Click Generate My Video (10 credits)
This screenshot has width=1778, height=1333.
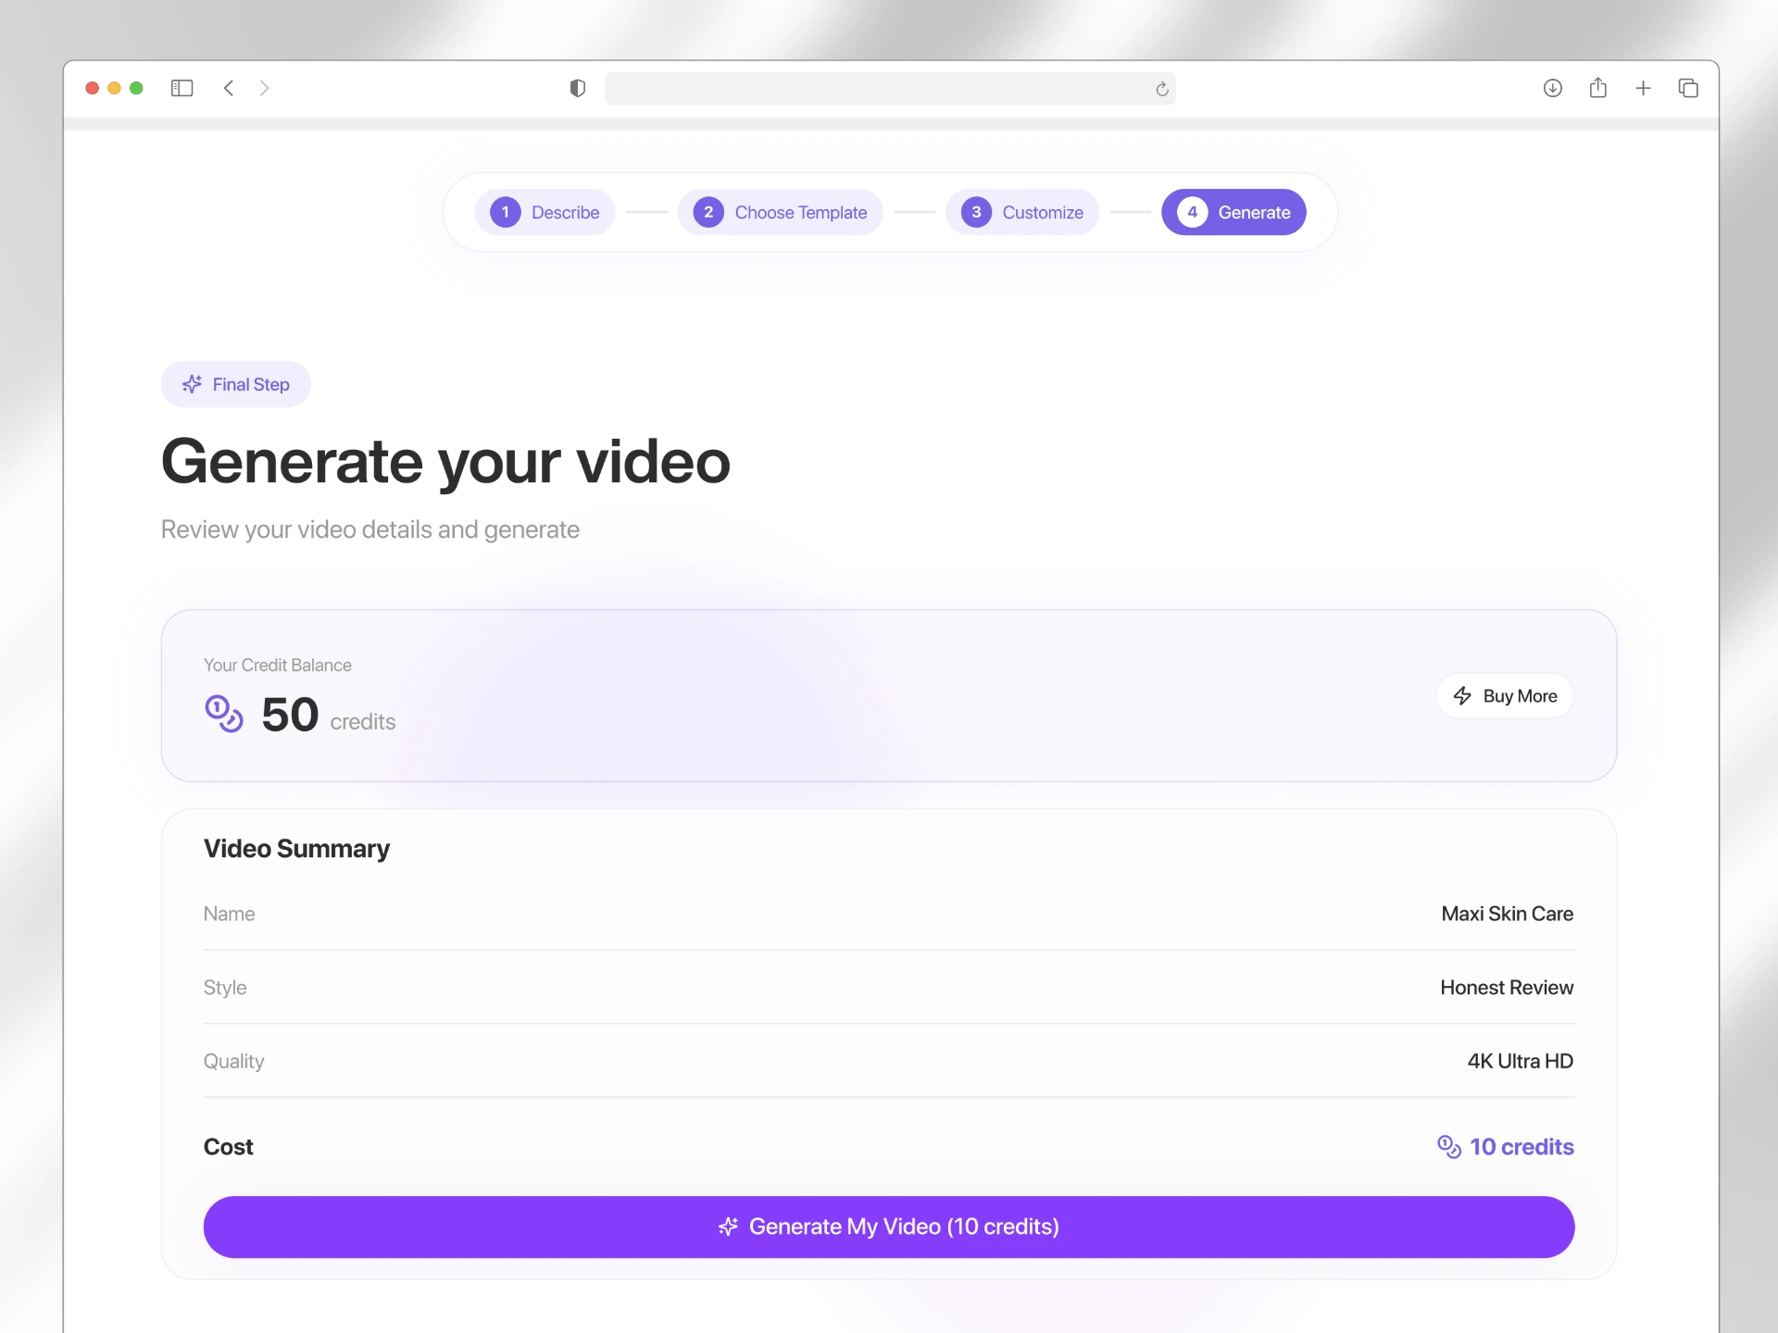pos(889,1227)
